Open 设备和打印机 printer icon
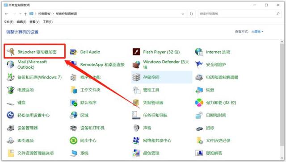The height and width of the screenshot is (162, 286). [x=73, y=128]
